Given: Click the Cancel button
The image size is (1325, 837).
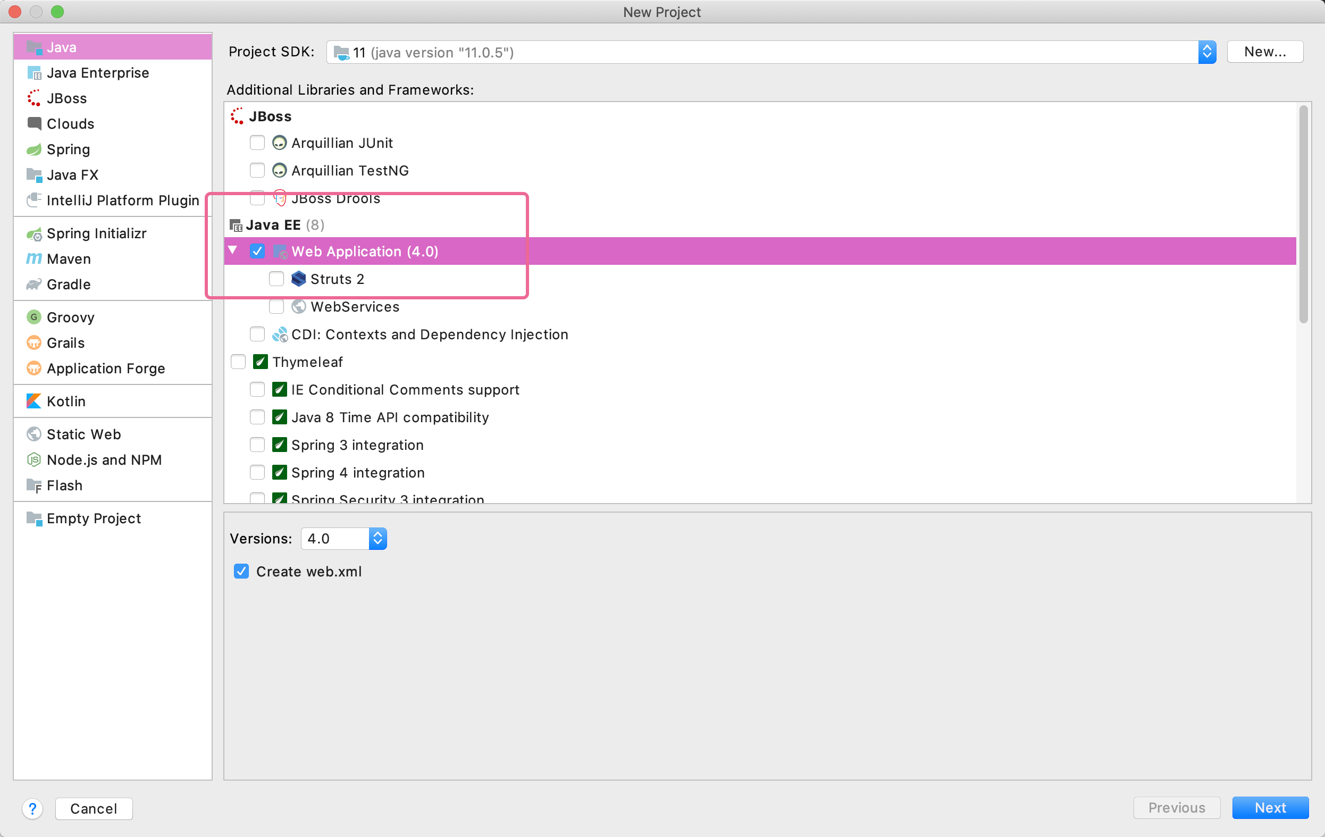Looking at the screenshot, I should (x=94, y=808).
